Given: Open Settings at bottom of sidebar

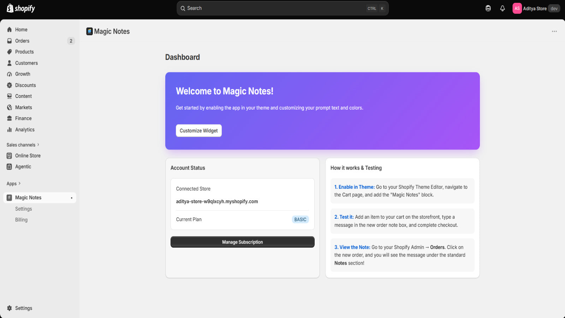Looking at the screenshot, I should (x=40, y=308).
